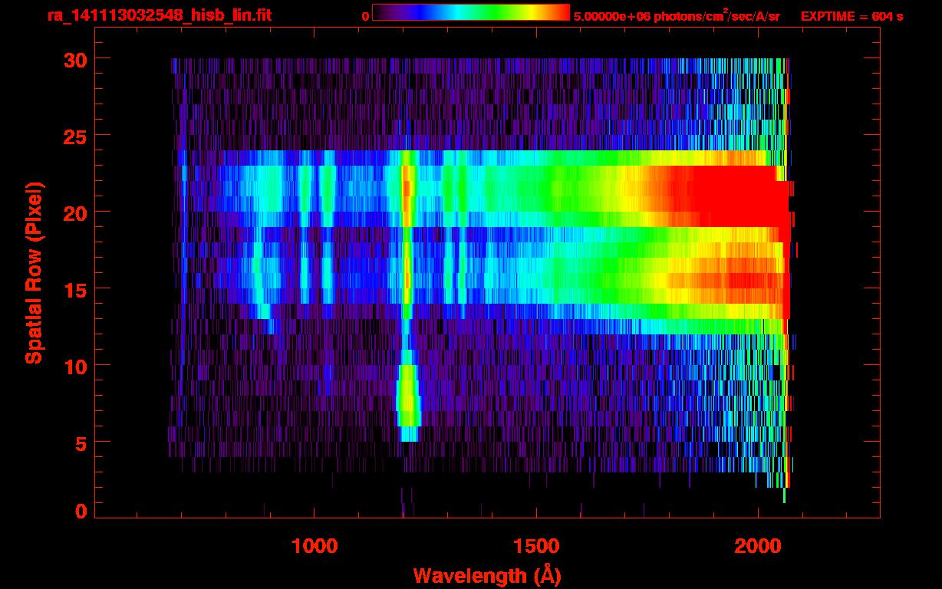Click the y-axis tick label 10
The height and width of the screenshot is (589, 942).
[74, 366]
